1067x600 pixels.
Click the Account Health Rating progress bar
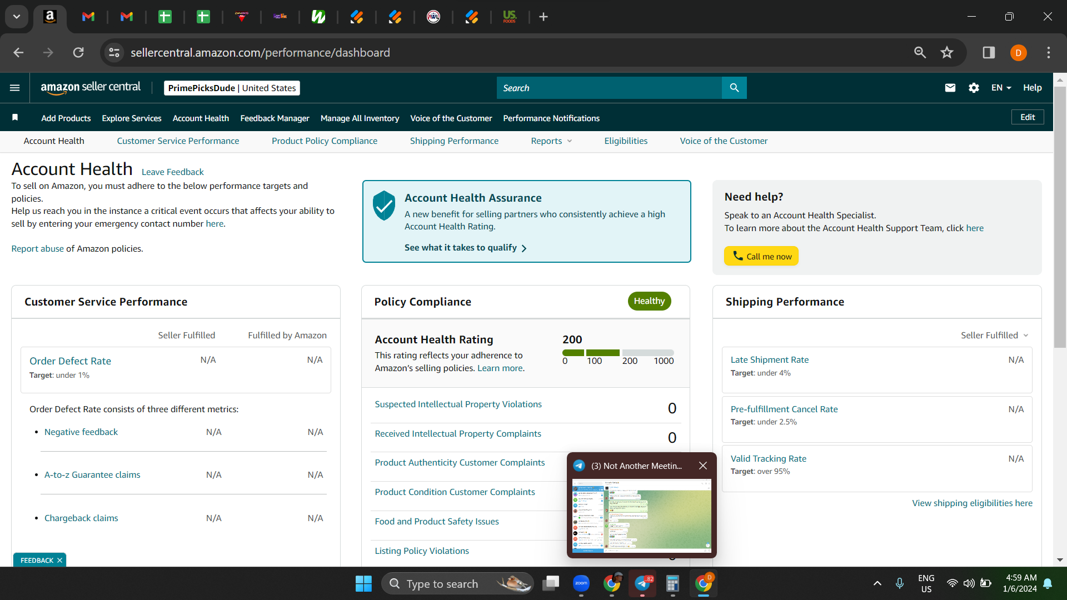pyautogui.click(x=618, y=353)
